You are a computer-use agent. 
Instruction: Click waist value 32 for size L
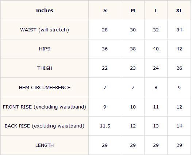point(156,30)
